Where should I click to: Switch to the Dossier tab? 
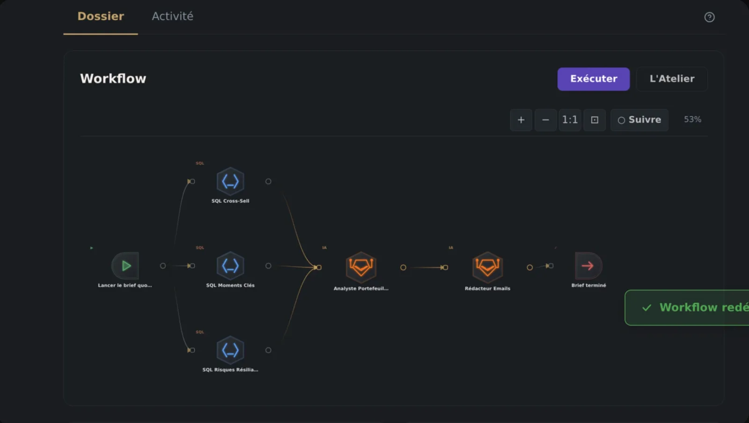(101, 16)
